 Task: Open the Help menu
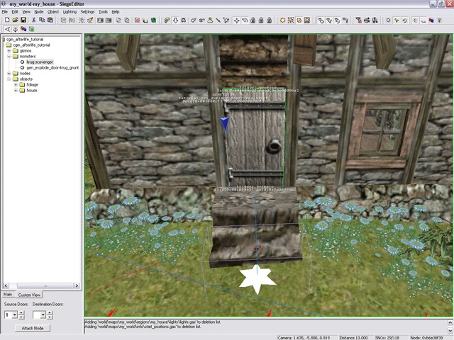pos(116,12)
